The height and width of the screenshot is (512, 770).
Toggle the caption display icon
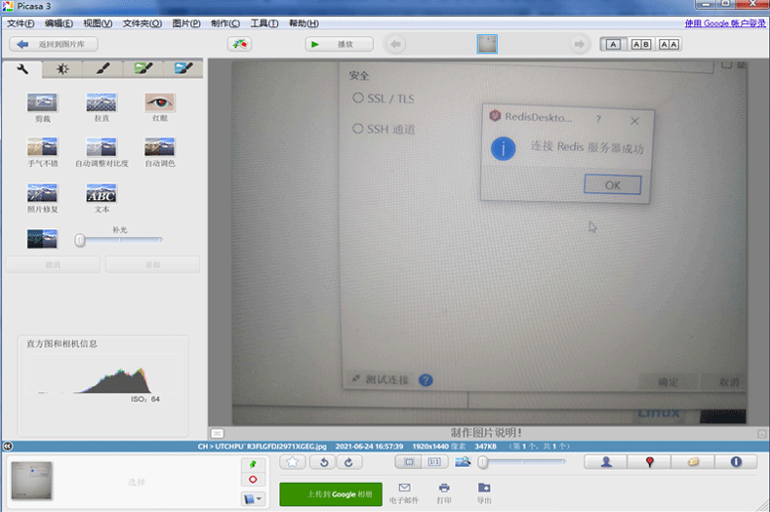(218, 433)
